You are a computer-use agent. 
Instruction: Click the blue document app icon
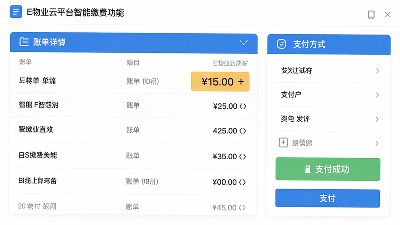click(x=16, y=11)
